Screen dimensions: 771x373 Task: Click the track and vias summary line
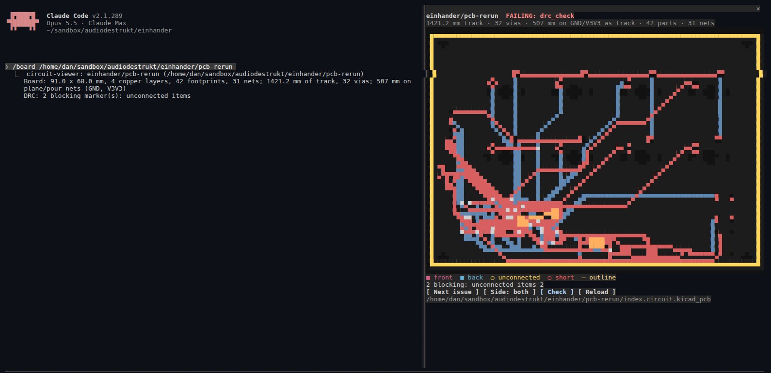(570, 23)
